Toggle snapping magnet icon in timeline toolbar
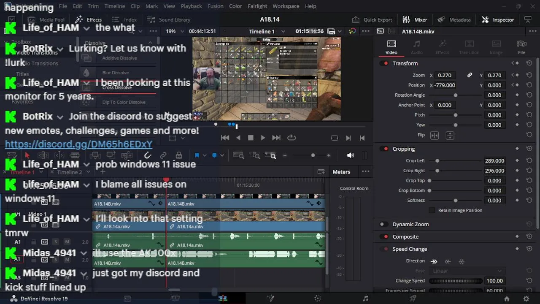This screenshot has width=540, height=304. 148,155
